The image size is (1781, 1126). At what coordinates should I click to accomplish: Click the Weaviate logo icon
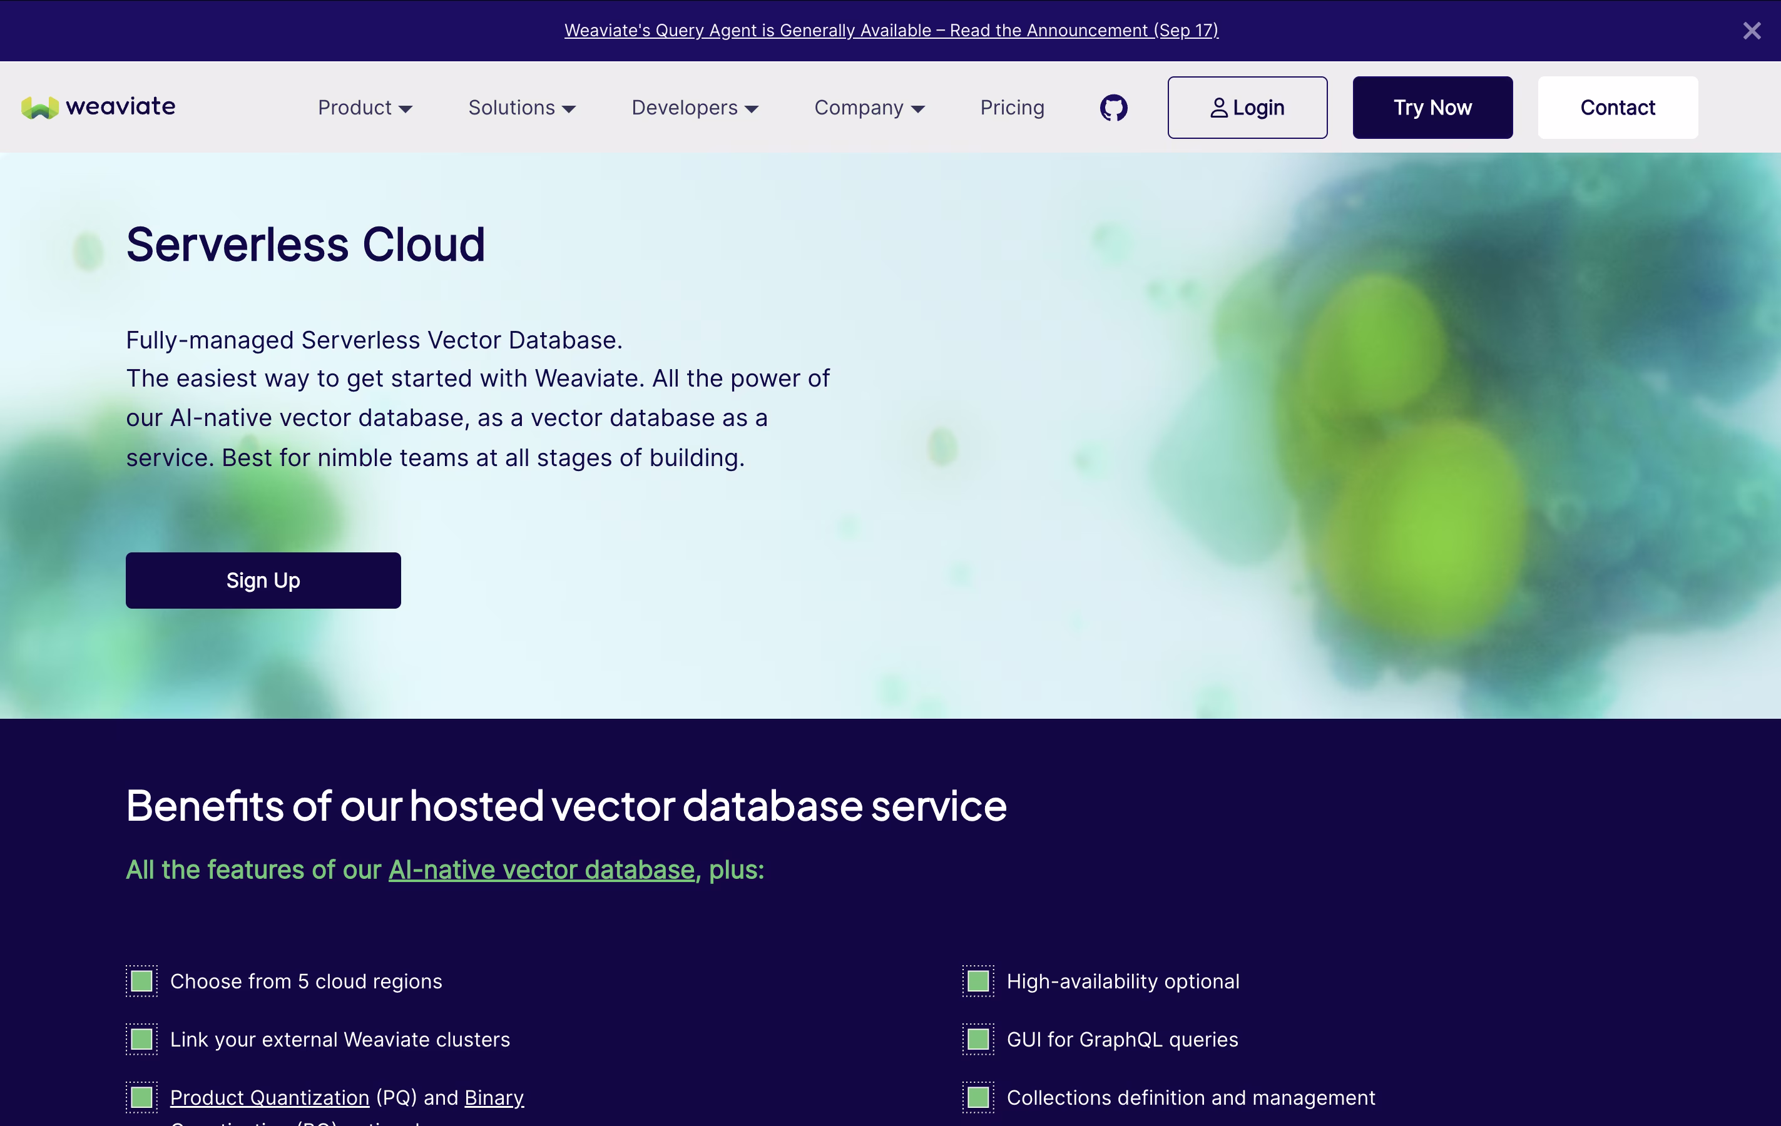40,108
